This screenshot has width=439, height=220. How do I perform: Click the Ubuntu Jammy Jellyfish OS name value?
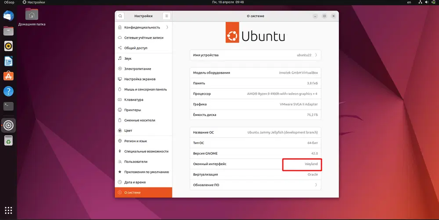282,132
